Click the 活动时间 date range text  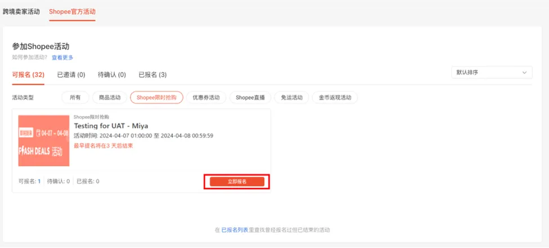click(144, 136)
